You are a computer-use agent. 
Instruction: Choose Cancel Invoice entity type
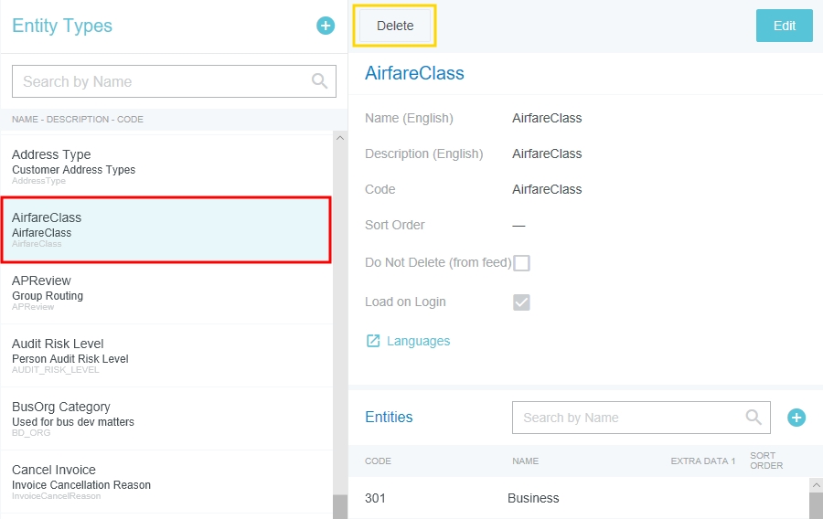coord(165,482)
